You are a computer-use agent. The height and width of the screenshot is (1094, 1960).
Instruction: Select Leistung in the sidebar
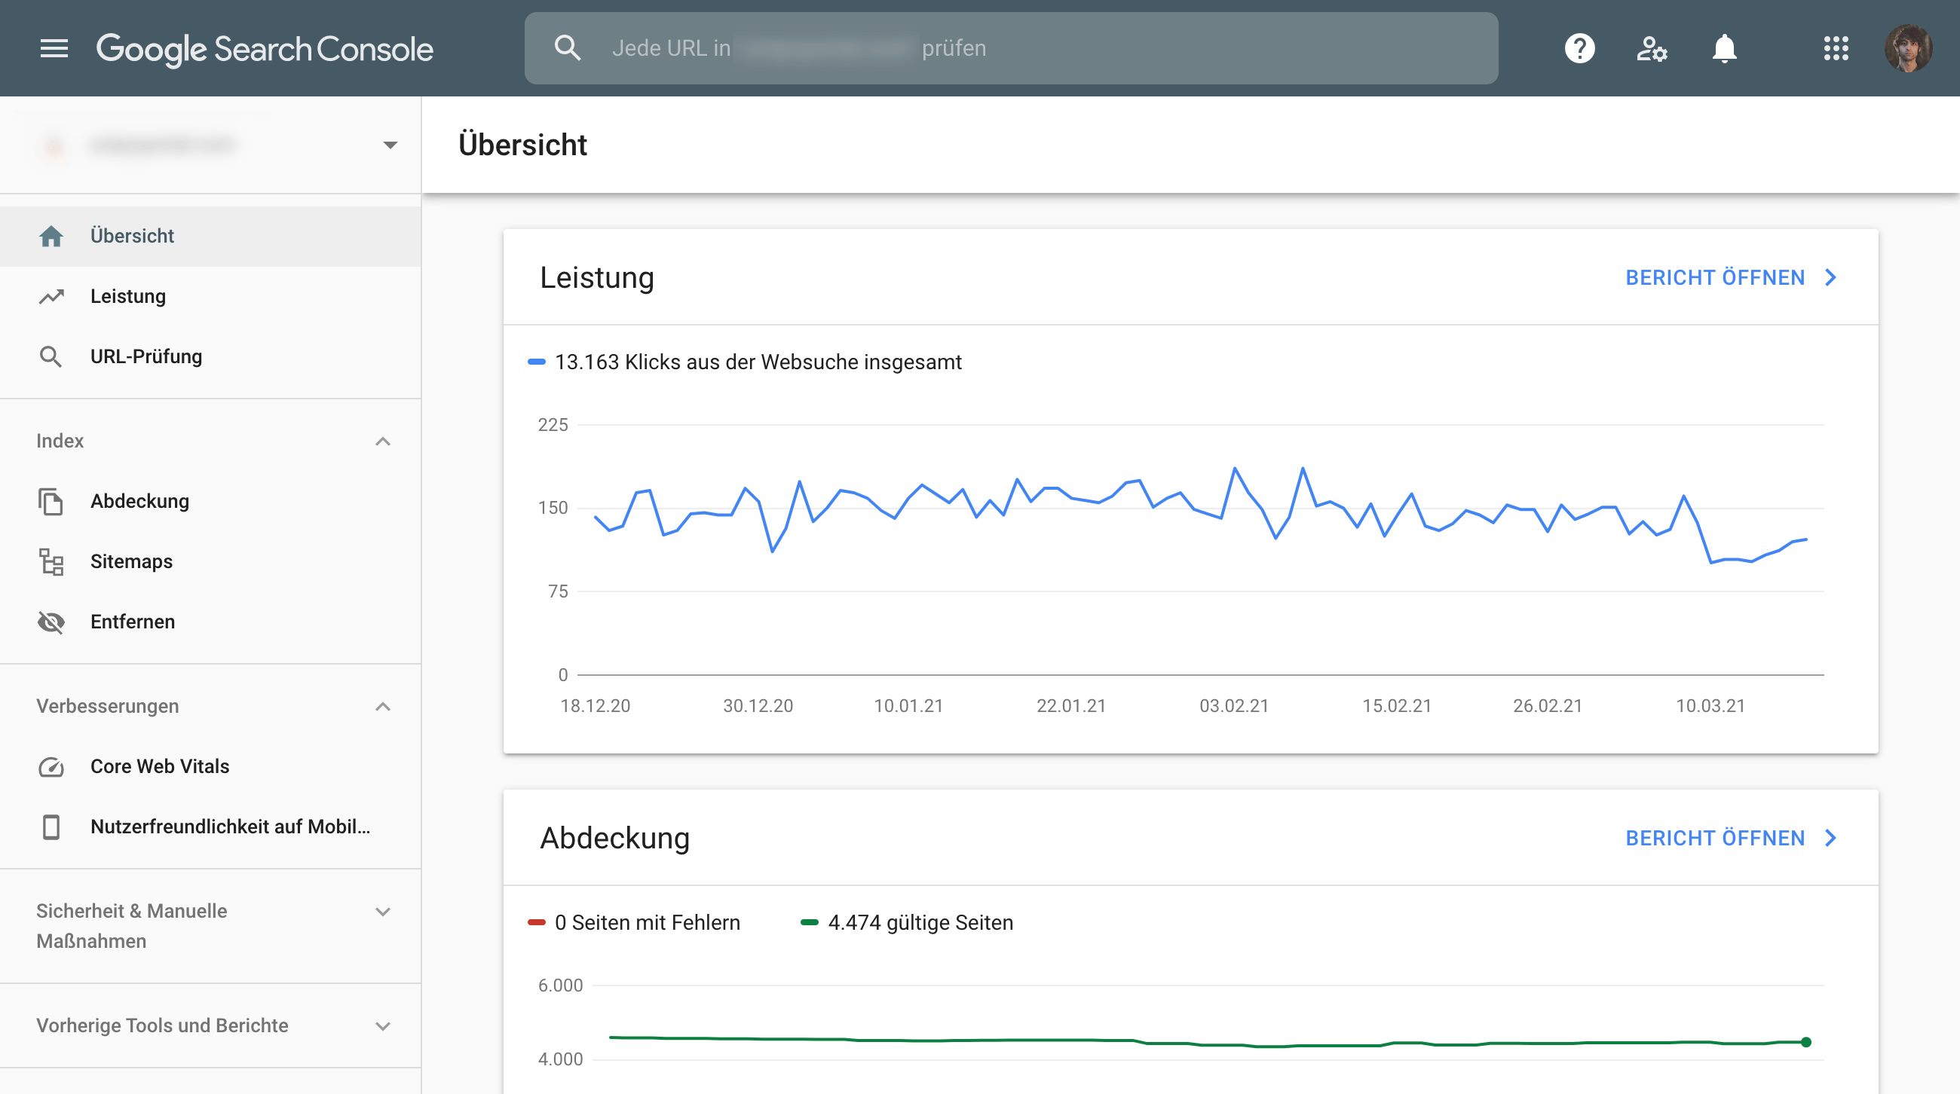click(x=128, y=297)
